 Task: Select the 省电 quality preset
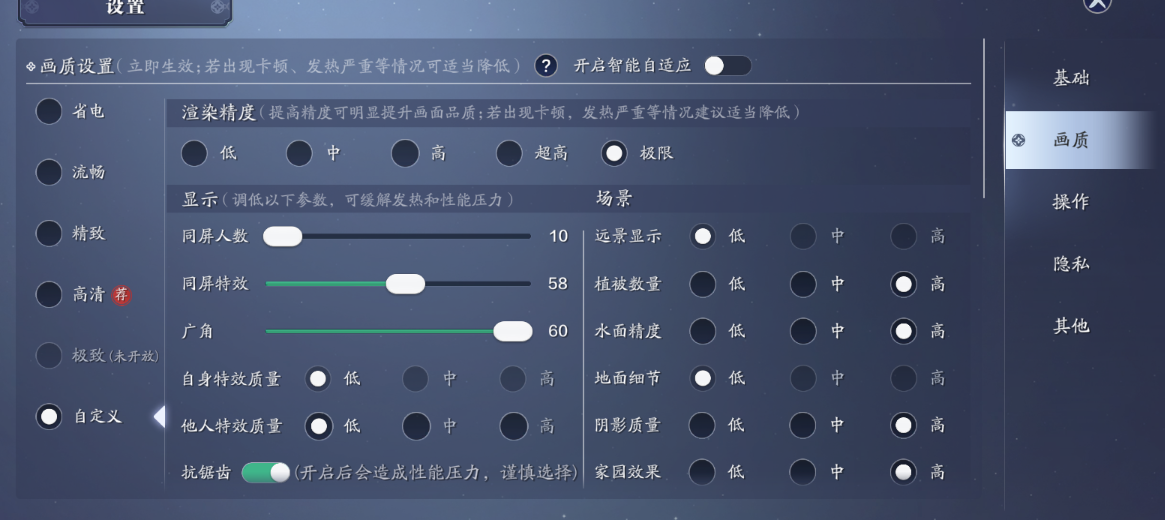49,111
